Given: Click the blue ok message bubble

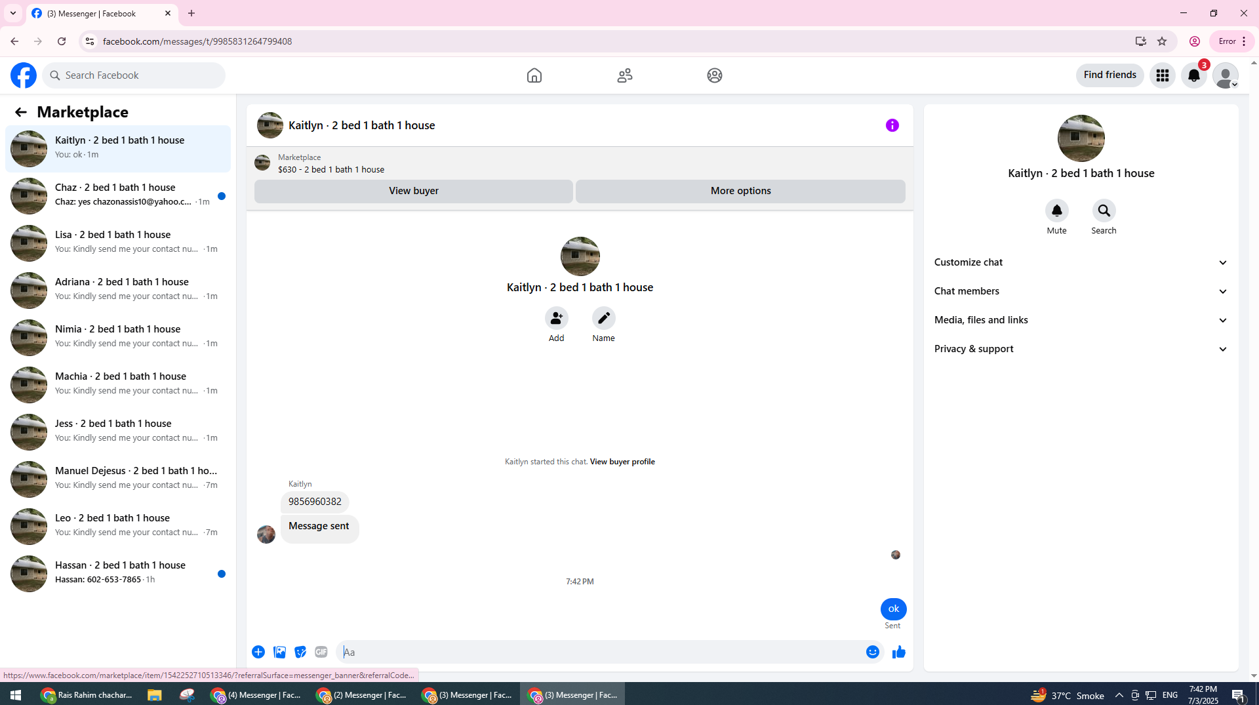Looking at the screenshot, I should (894, 609).
